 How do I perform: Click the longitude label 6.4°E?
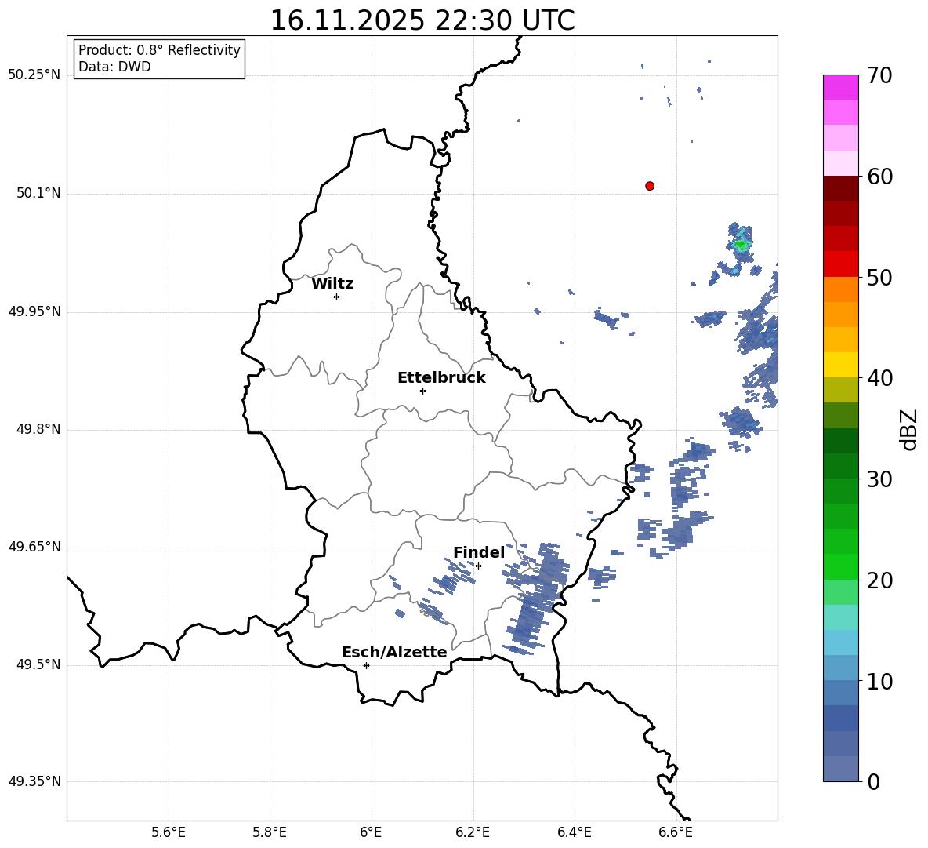(x=574, y=832)
